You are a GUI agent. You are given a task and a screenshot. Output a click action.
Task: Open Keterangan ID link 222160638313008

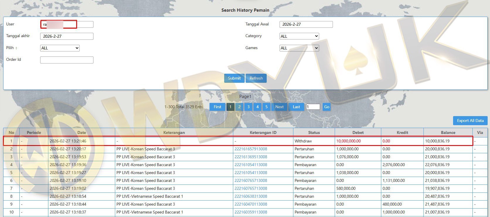[x=251, y=196]
